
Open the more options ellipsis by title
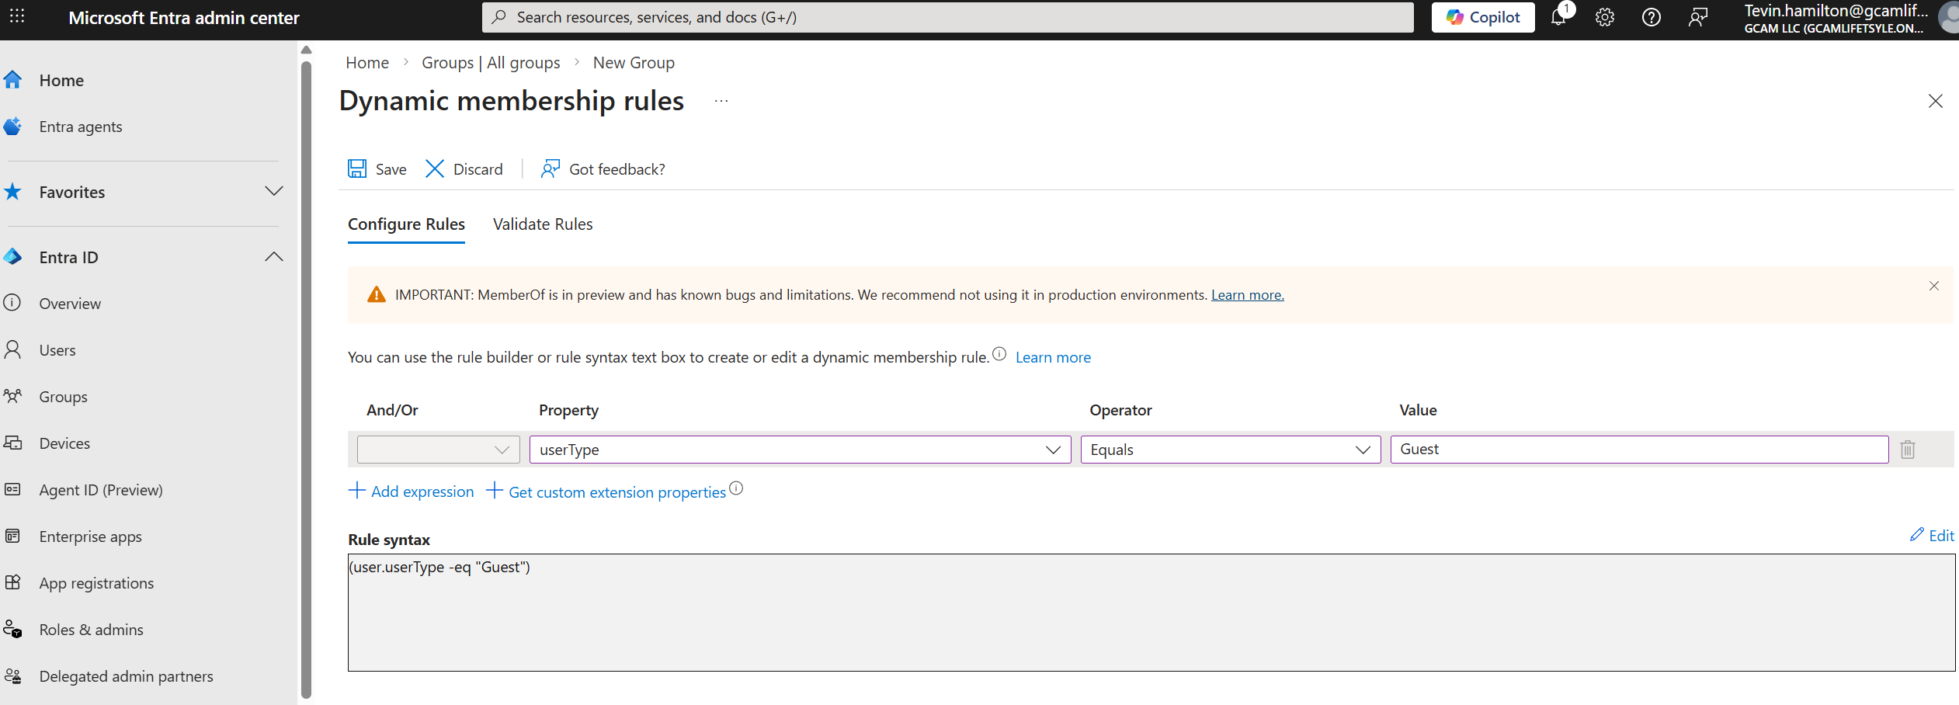(721, 101)
